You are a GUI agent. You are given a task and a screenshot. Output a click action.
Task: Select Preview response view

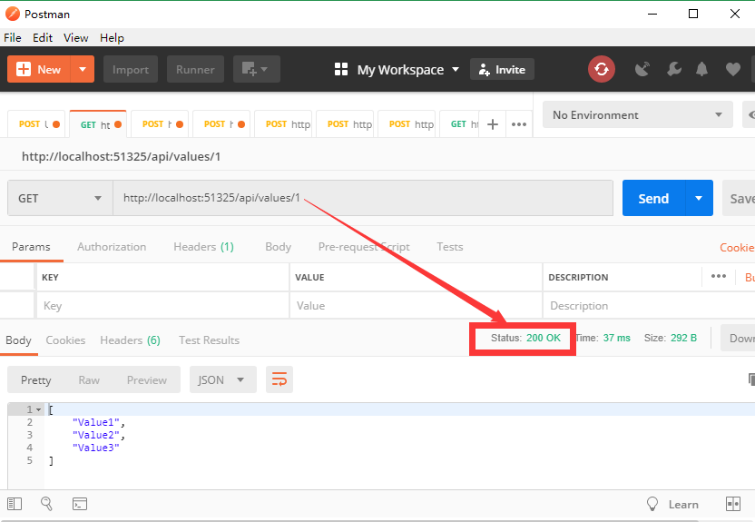click(147, 379)
